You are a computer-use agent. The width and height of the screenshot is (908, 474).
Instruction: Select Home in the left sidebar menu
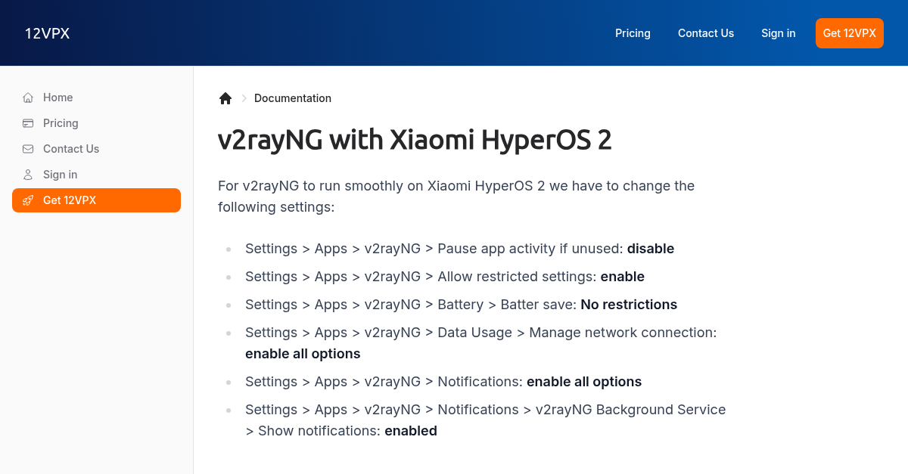click(x=58, y=98)
